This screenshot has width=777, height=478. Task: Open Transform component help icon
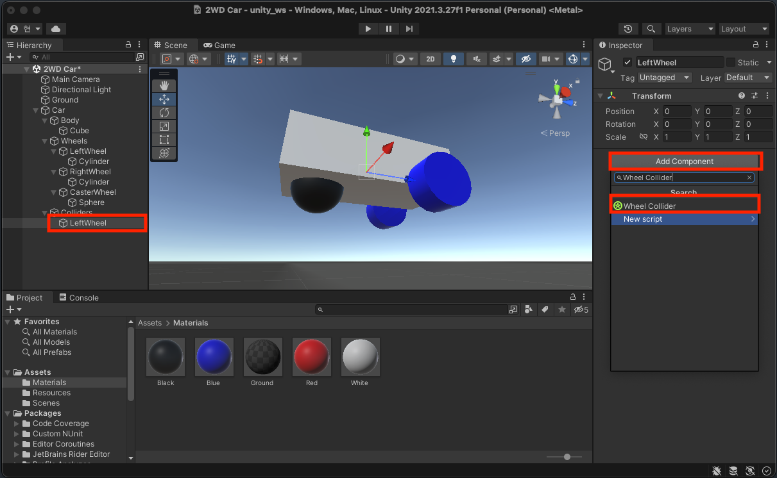pyautogui.click(x=742, y=95)
